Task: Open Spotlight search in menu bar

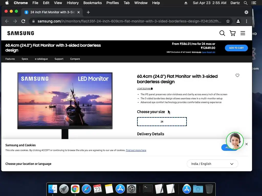Action: pos(245,3)
